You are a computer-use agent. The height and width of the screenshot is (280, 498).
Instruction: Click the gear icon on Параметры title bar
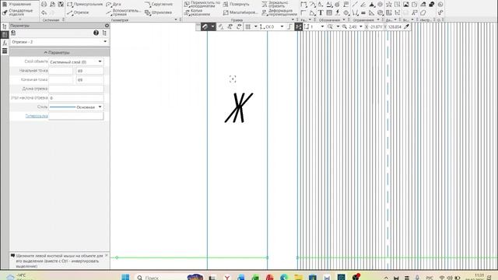point(107,26)
